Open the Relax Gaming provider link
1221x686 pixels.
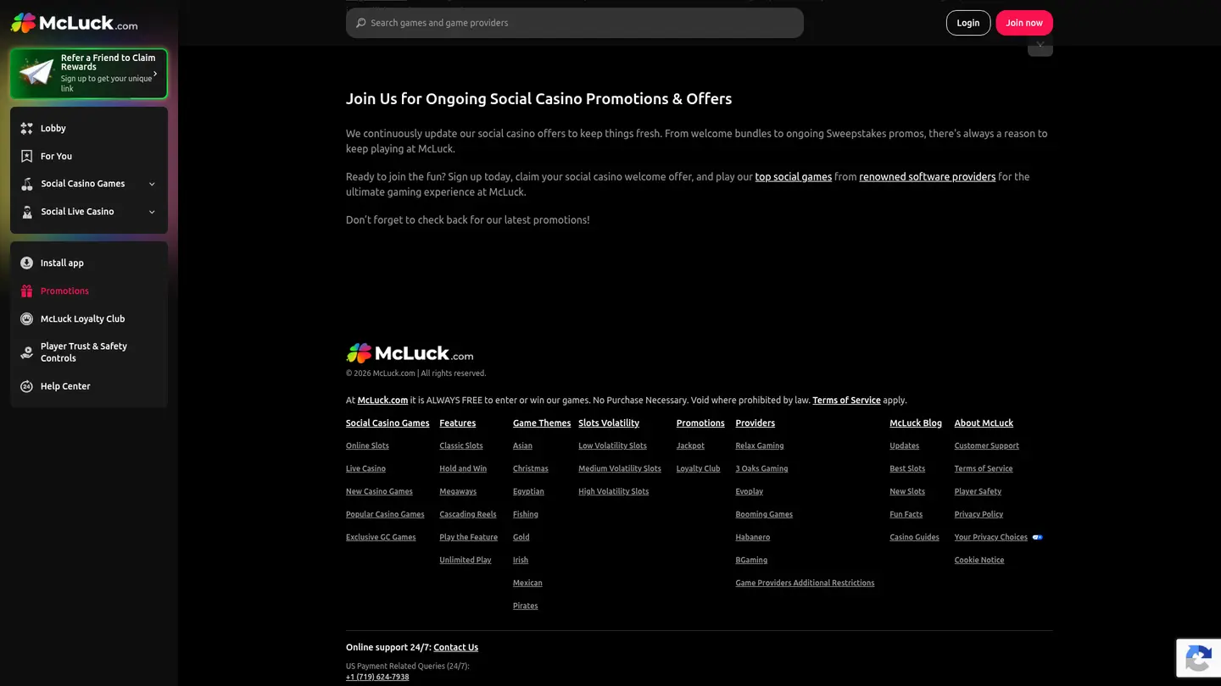point(760,445)
